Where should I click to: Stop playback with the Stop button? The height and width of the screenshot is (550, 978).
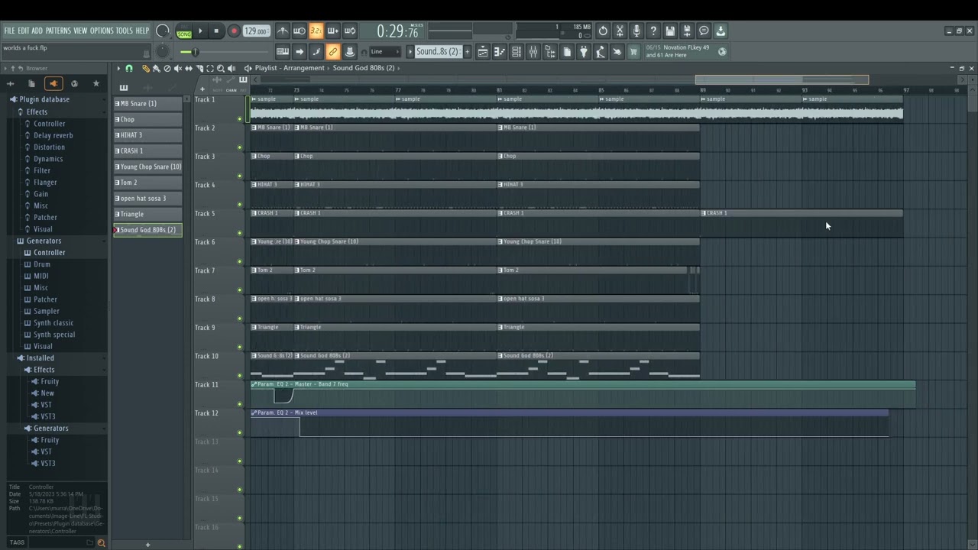point(216,31)
